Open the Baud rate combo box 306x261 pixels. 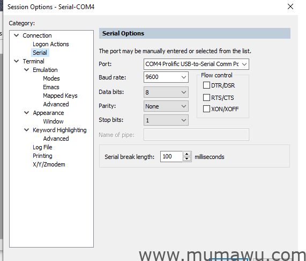click(166, 77)
